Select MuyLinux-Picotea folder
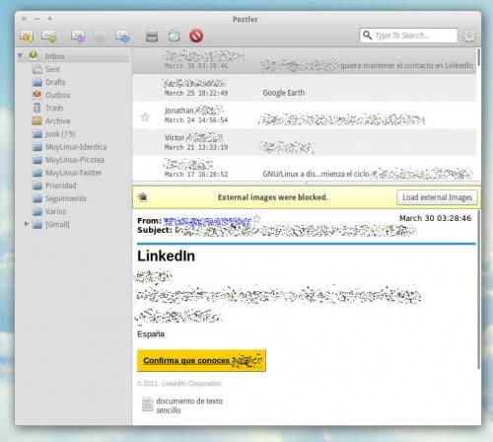Viewport: 493px width, 442px height. (x=74, y=160)
